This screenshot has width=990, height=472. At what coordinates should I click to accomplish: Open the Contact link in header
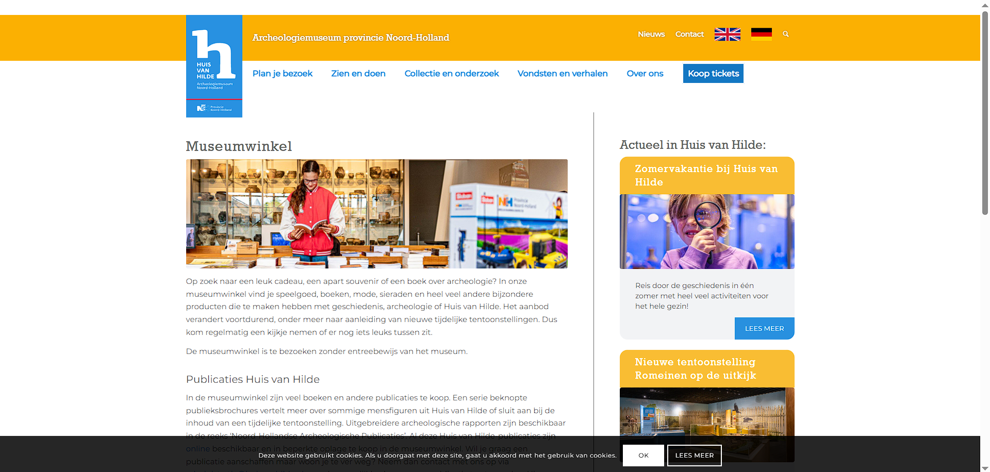pos(689,35)
